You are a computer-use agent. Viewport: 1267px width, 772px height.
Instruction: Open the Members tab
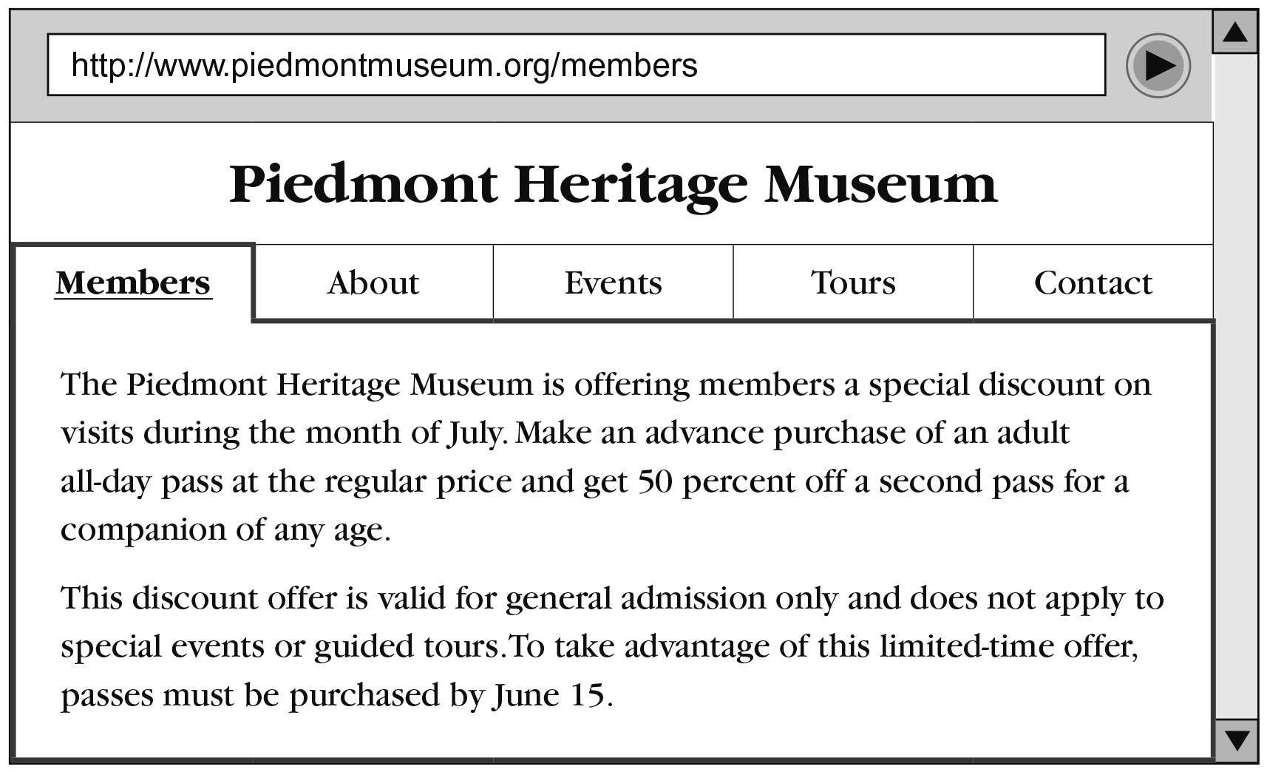133,282
